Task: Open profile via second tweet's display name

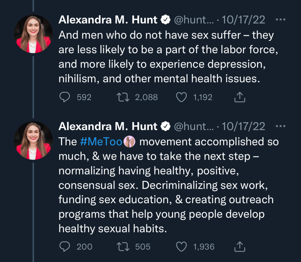Action: click(108, 126)
